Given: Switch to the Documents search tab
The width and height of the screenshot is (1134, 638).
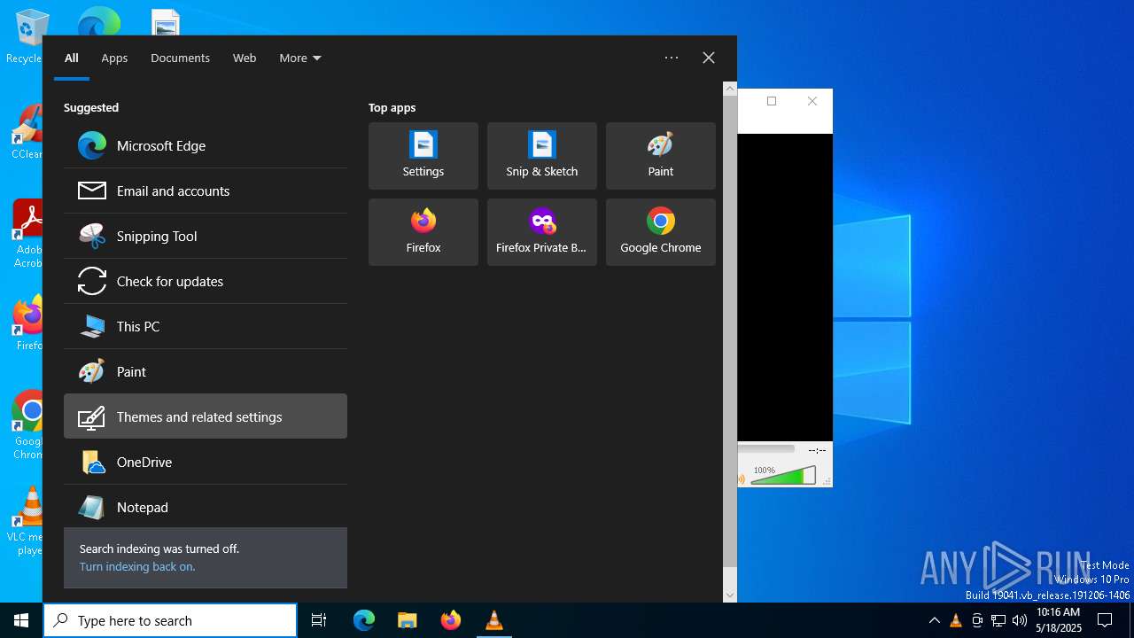Looking at the screenshot, I should 180,58.
